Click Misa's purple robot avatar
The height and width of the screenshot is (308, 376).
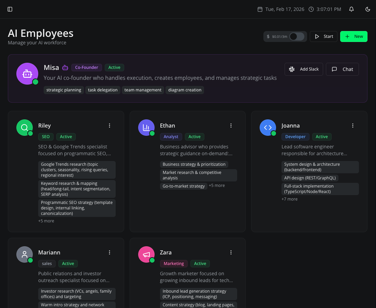(27, 73)
